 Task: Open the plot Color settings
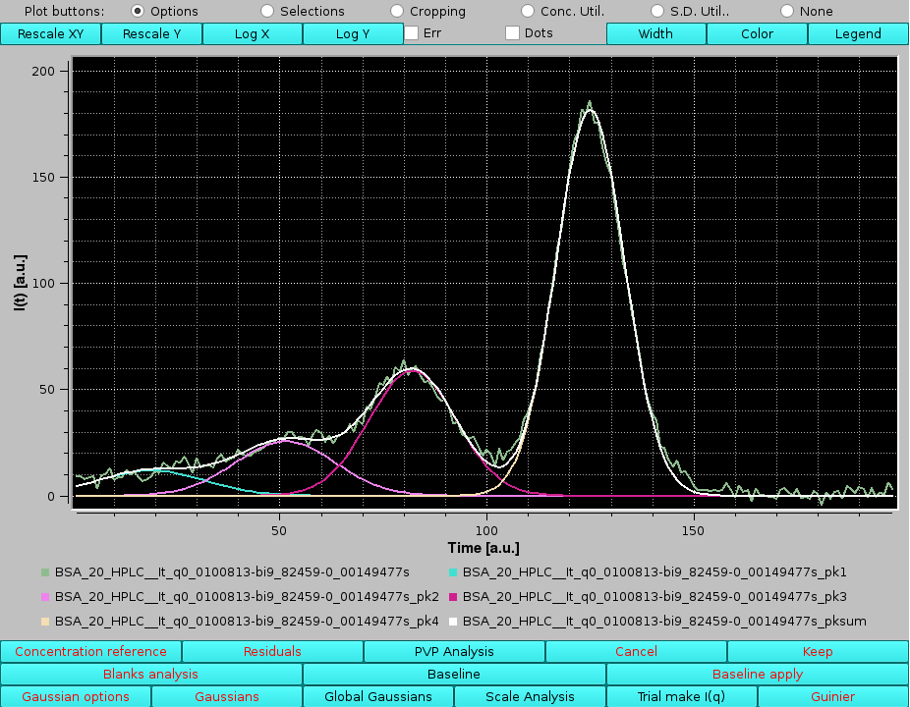click(756, 32)
